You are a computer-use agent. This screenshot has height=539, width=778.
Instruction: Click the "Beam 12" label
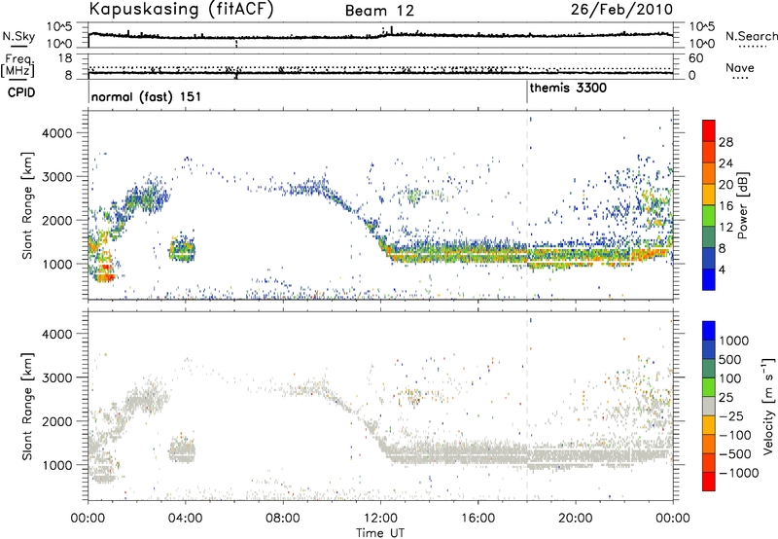click(379, 11)
